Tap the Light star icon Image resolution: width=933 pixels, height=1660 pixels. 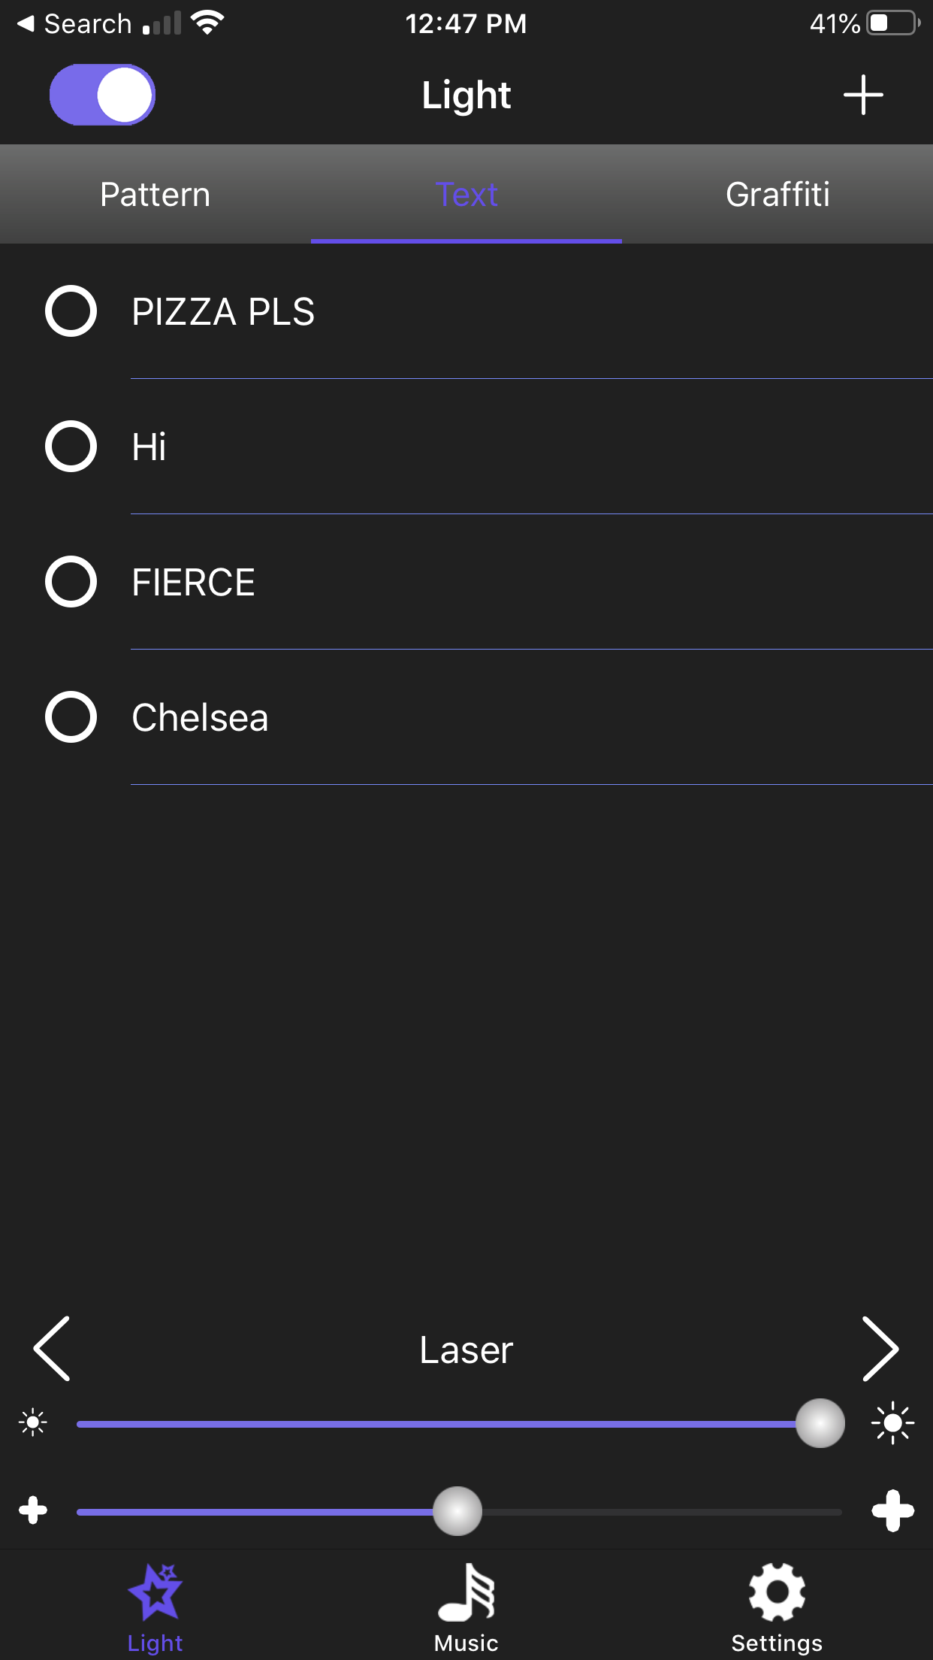coord(155,1592)
